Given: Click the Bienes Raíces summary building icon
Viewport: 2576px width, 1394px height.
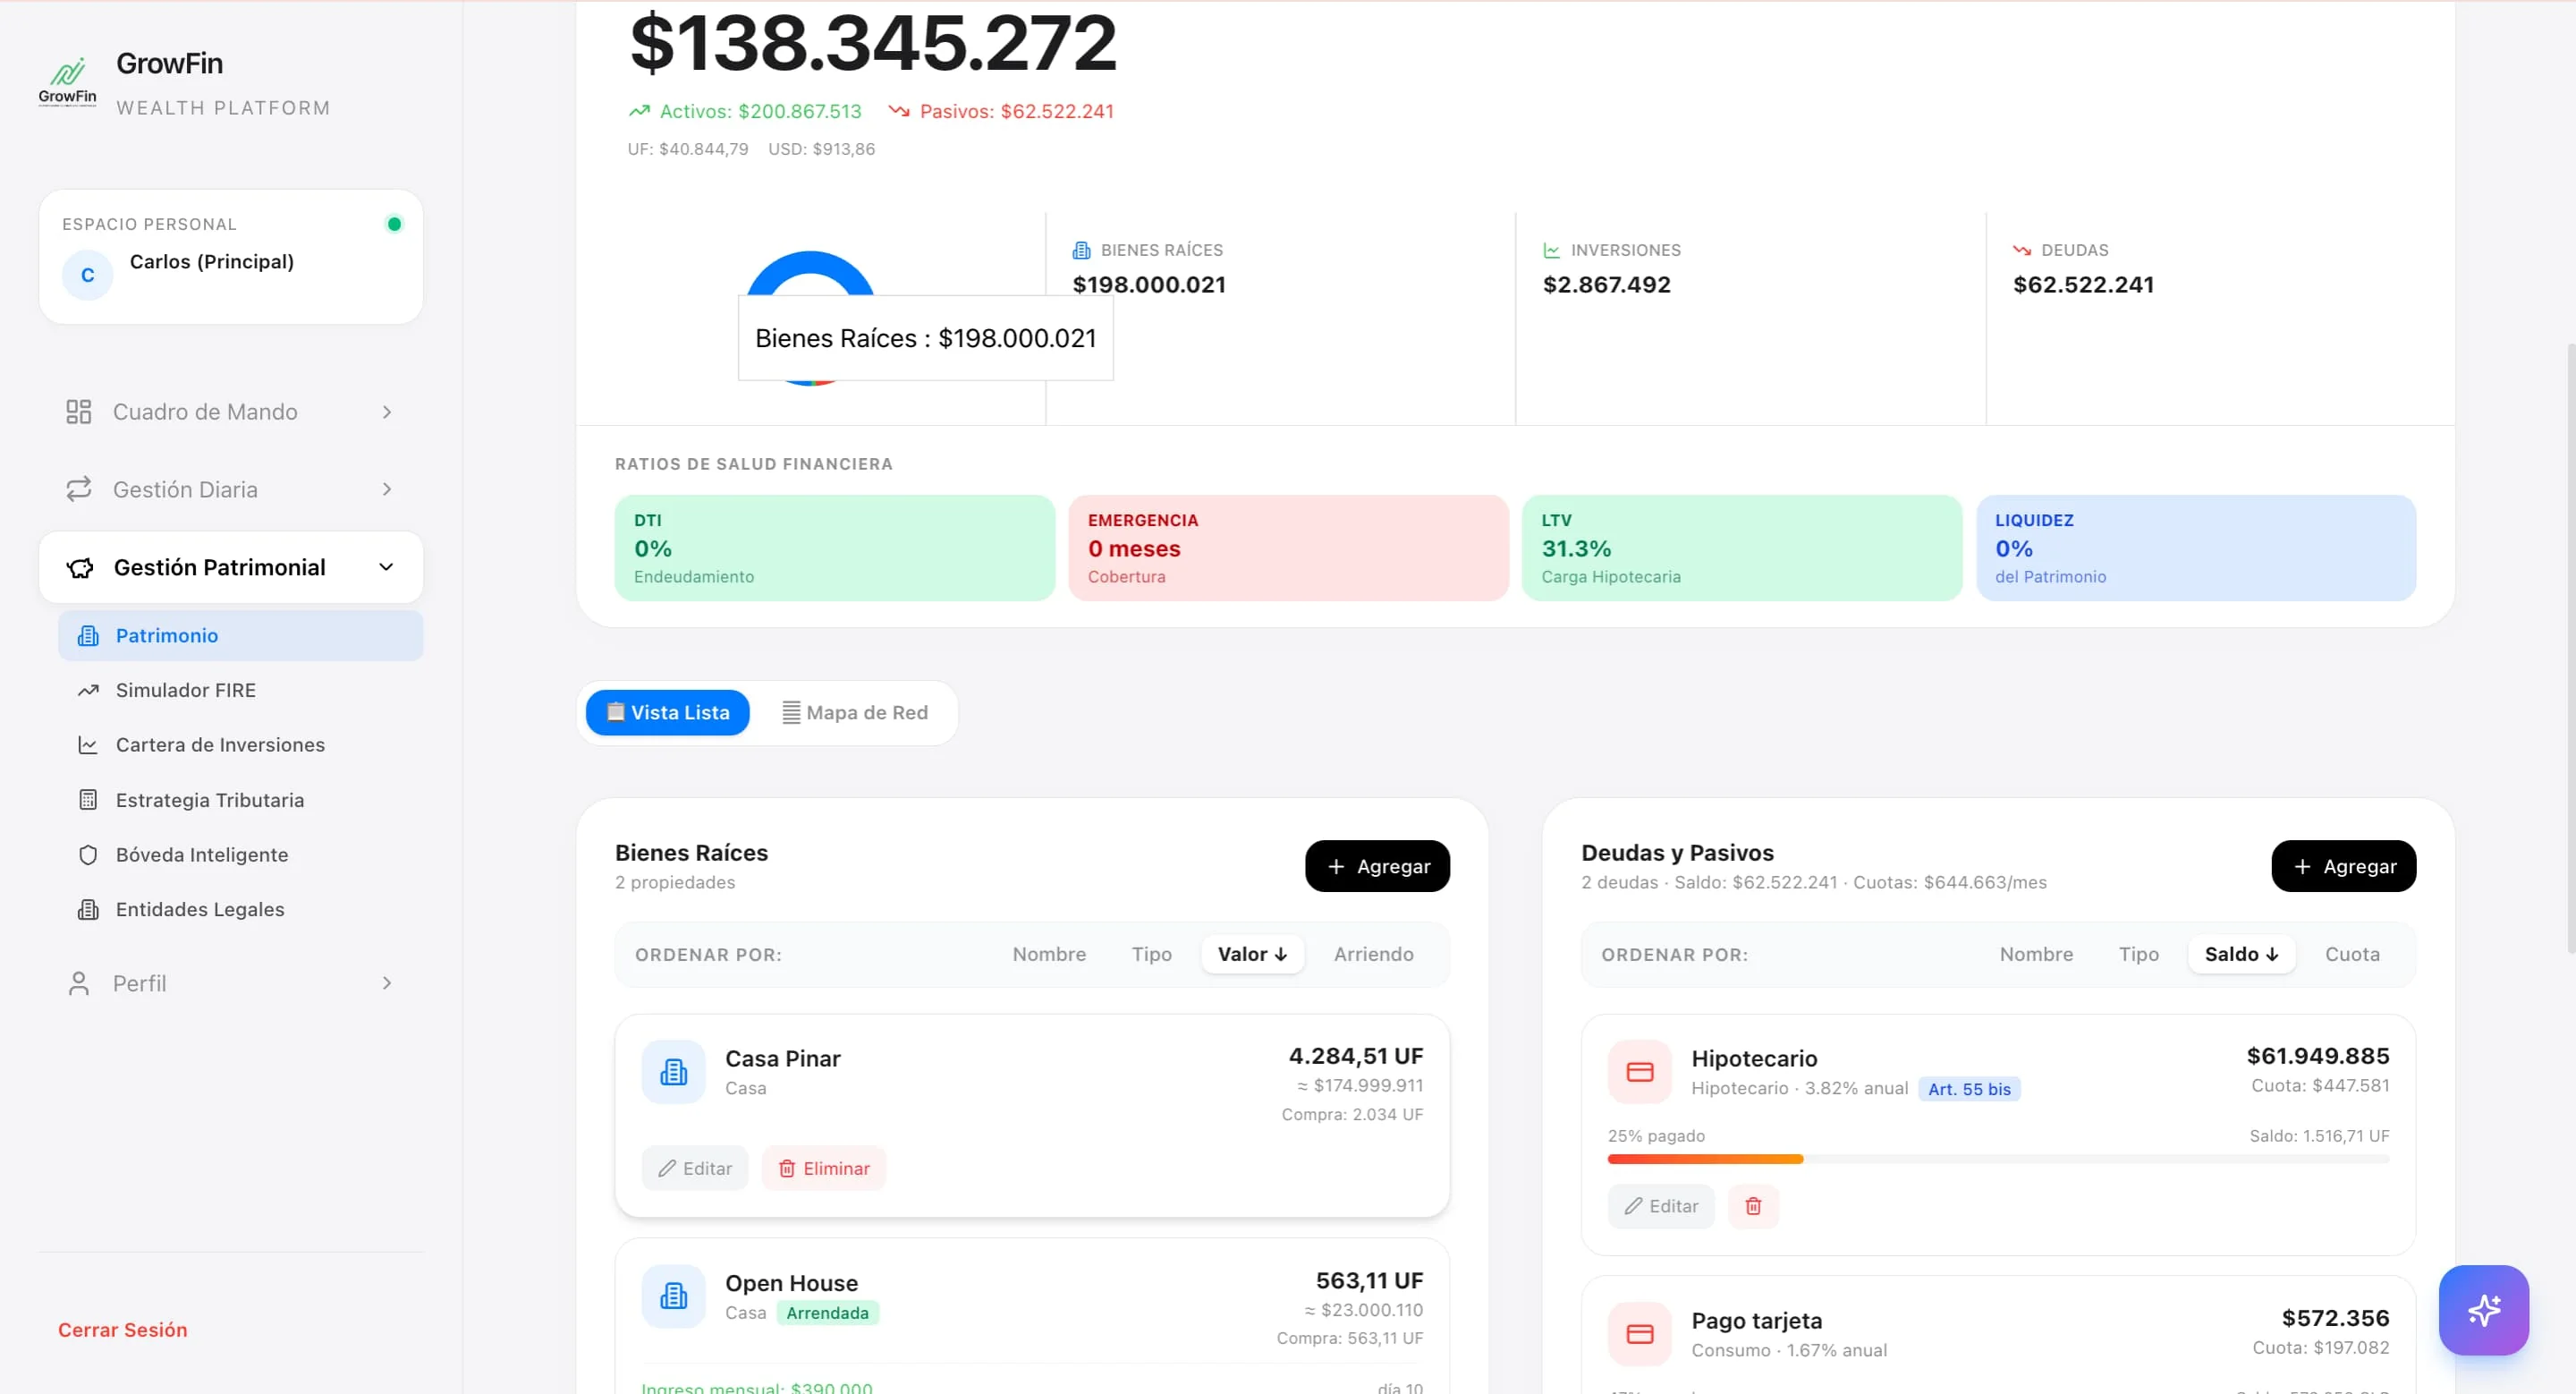Looking at the screenshot, I should (x=1081, y=250).
